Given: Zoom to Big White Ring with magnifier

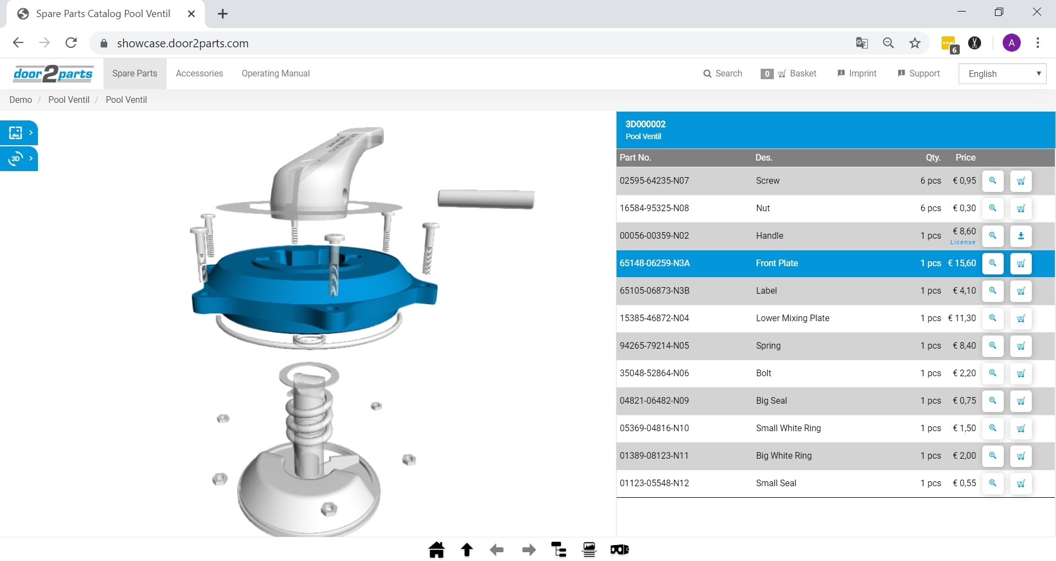Looking at the screenshot, I should pos(993,456).
